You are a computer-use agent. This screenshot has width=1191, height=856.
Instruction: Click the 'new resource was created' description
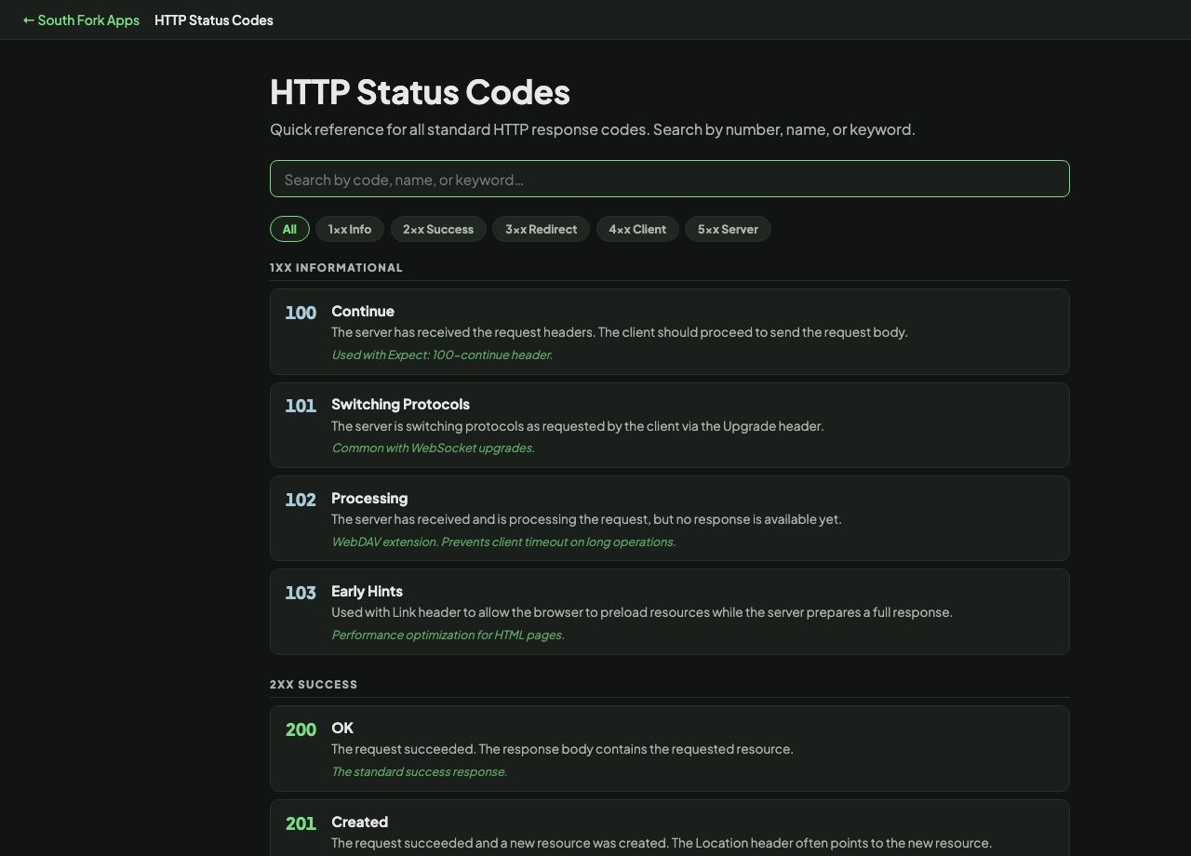(662, 843)
